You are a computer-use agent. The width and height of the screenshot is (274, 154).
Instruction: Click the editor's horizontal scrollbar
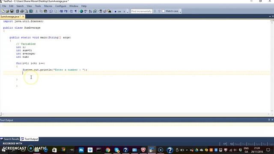[x=136, y=114]
